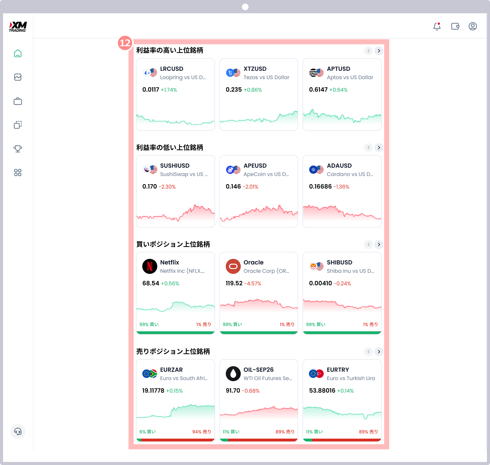Open the briefcase portfolio icon
The height and width of the screenshot is (465, 490).
tap(18, 101)
